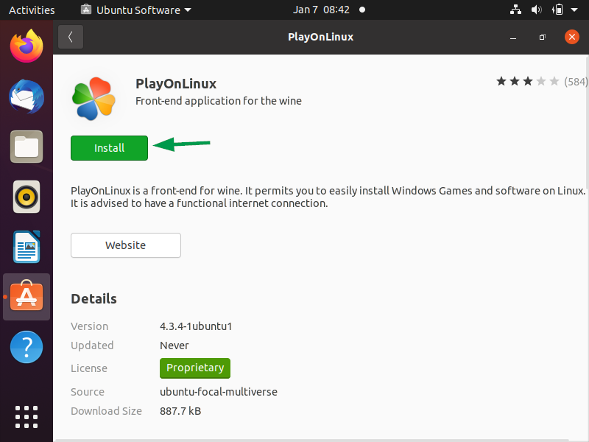
Task: Click the 'Front-end application for the wine' subtitle
Action: [x=219, y=101]
